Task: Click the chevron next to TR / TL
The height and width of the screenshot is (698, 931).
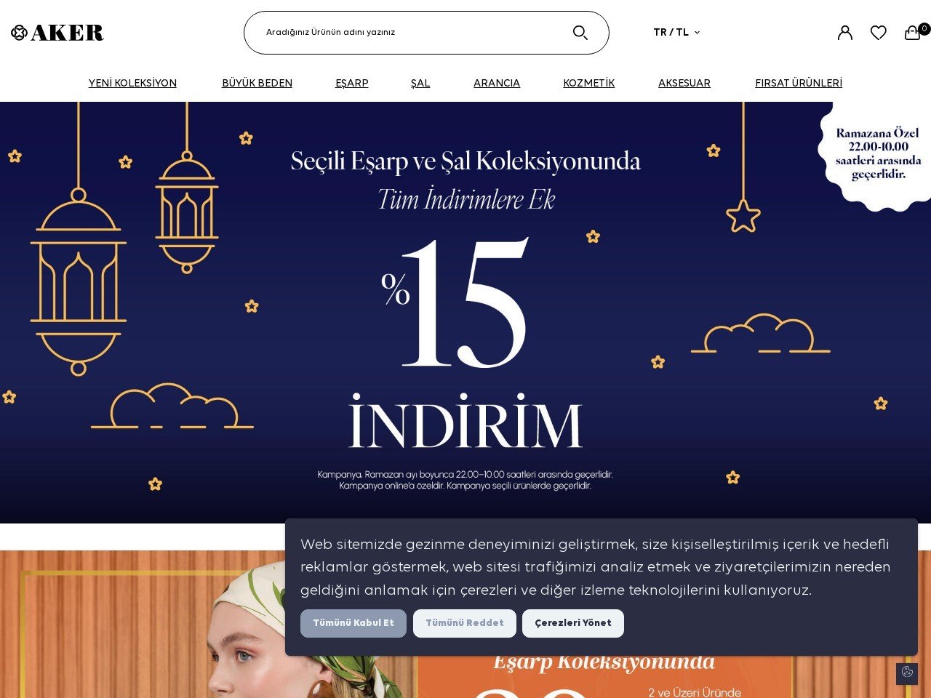Action: [697, 33]
